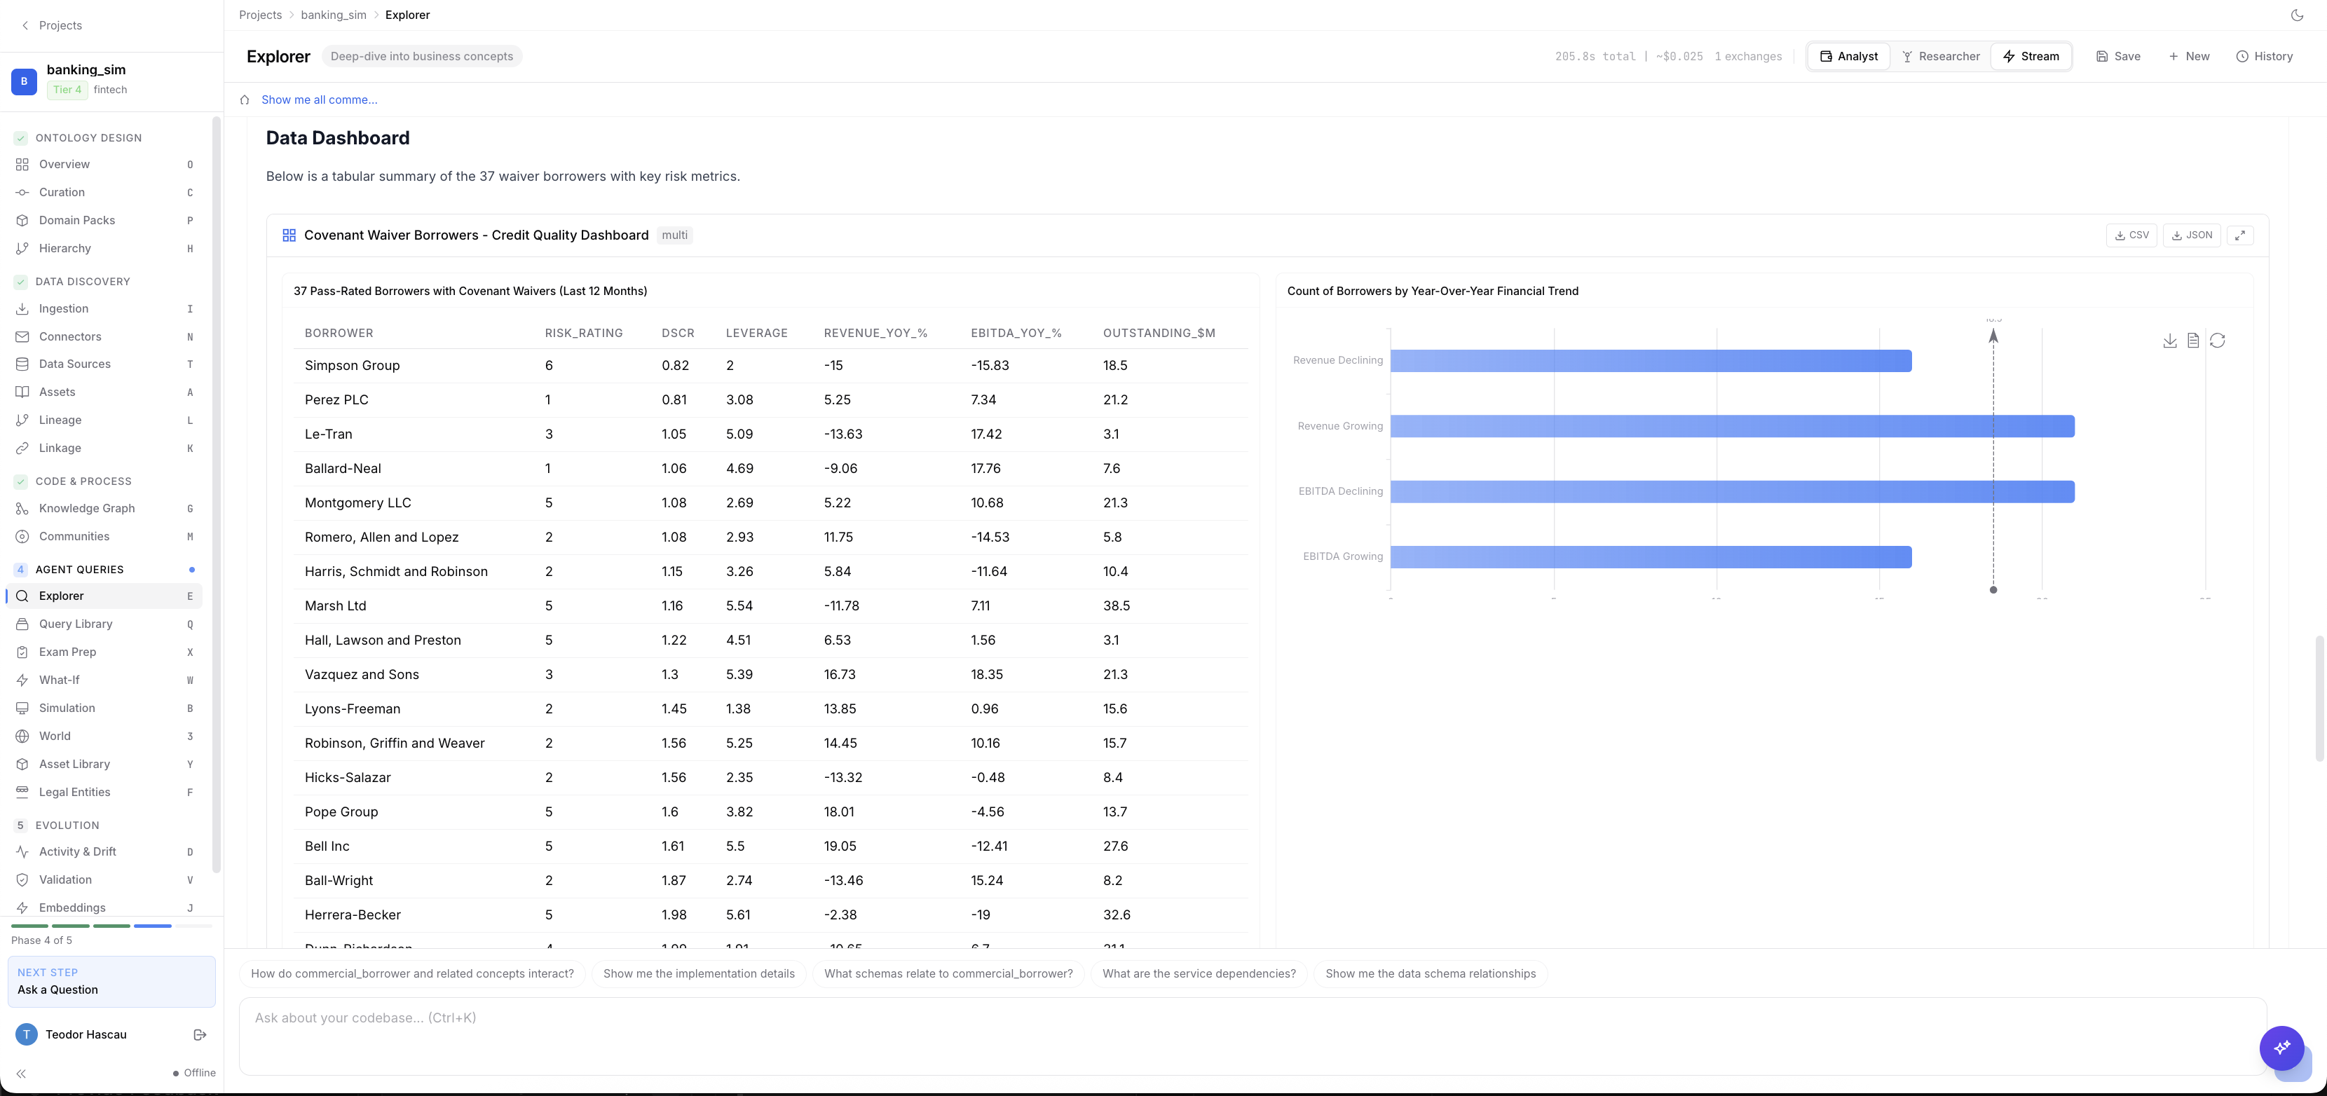2327x1096 pixels.
Task: Open the Connectors section in the sidebar
Action: [x=71, y=336]
